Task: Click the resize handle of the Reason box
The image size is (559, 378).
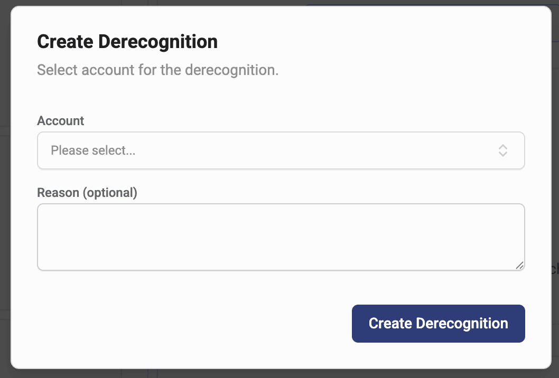Action: point(520,266)
